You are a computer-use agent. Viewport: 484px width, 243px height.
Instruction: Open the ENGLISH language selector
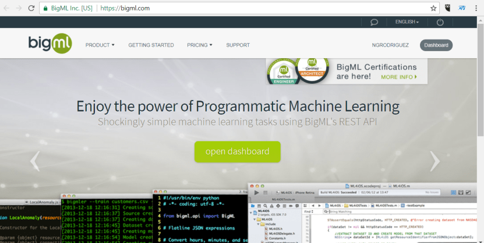(407, 22)
